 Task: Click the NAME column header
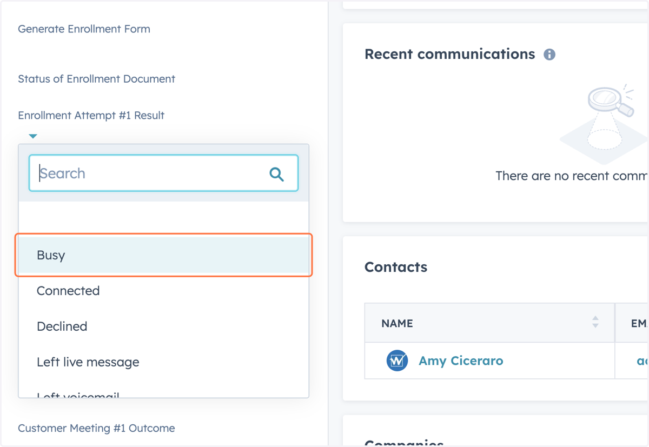point(489,323)
